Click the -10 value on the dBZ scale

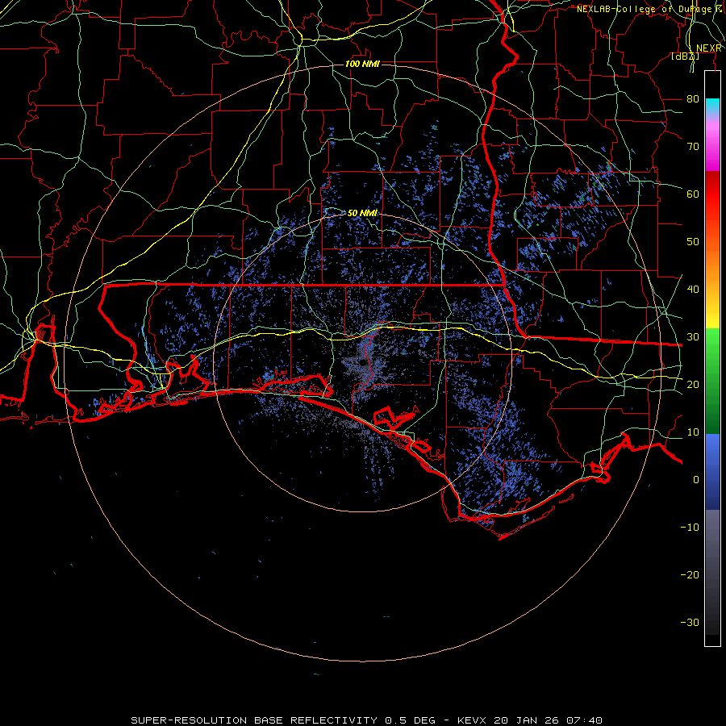(x=690, y=528)
